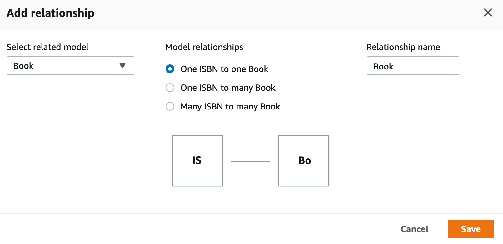
Task: Click the Relationship name label
Action: pyautogui.click(x=403, y=47)
